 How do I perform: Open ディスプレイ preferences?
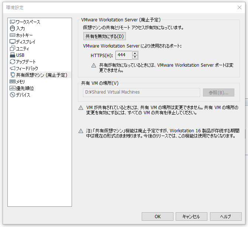(x=25, y=42)
